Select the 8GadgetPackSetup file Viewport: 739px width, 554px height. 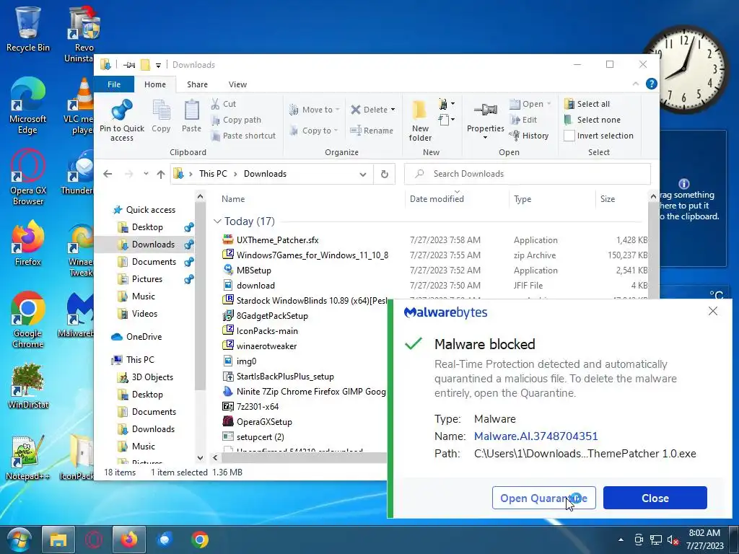click(272, 316)
